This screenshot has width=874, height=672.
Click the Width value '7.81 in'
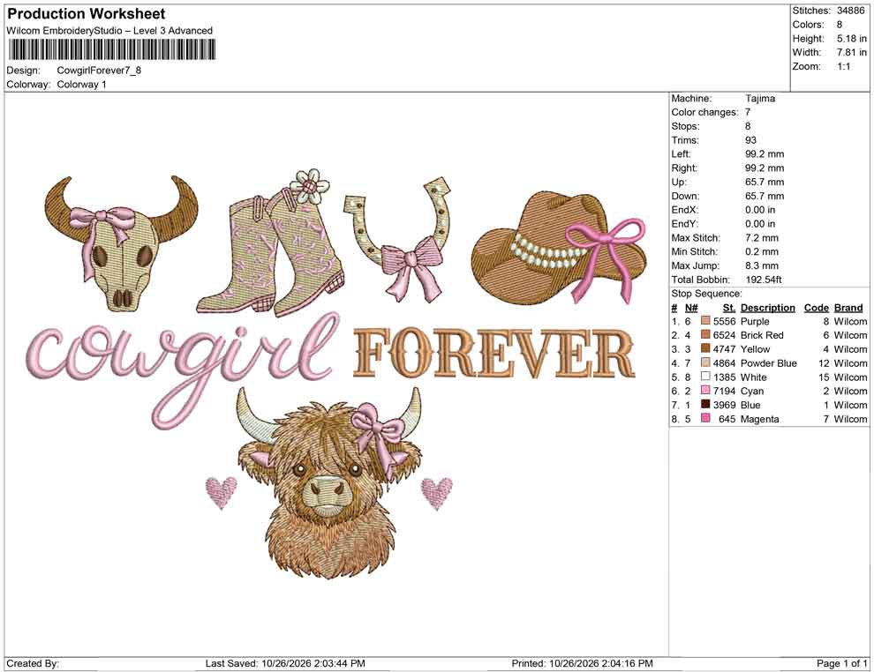pos(852,52)
